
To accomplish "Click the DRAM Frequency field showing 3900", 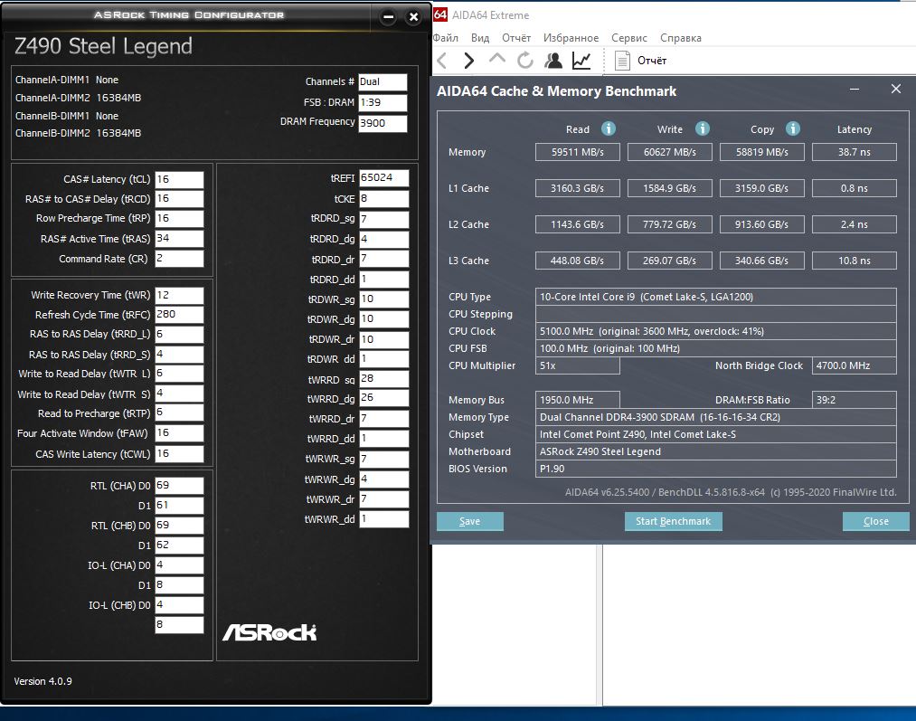I will 382,123.
